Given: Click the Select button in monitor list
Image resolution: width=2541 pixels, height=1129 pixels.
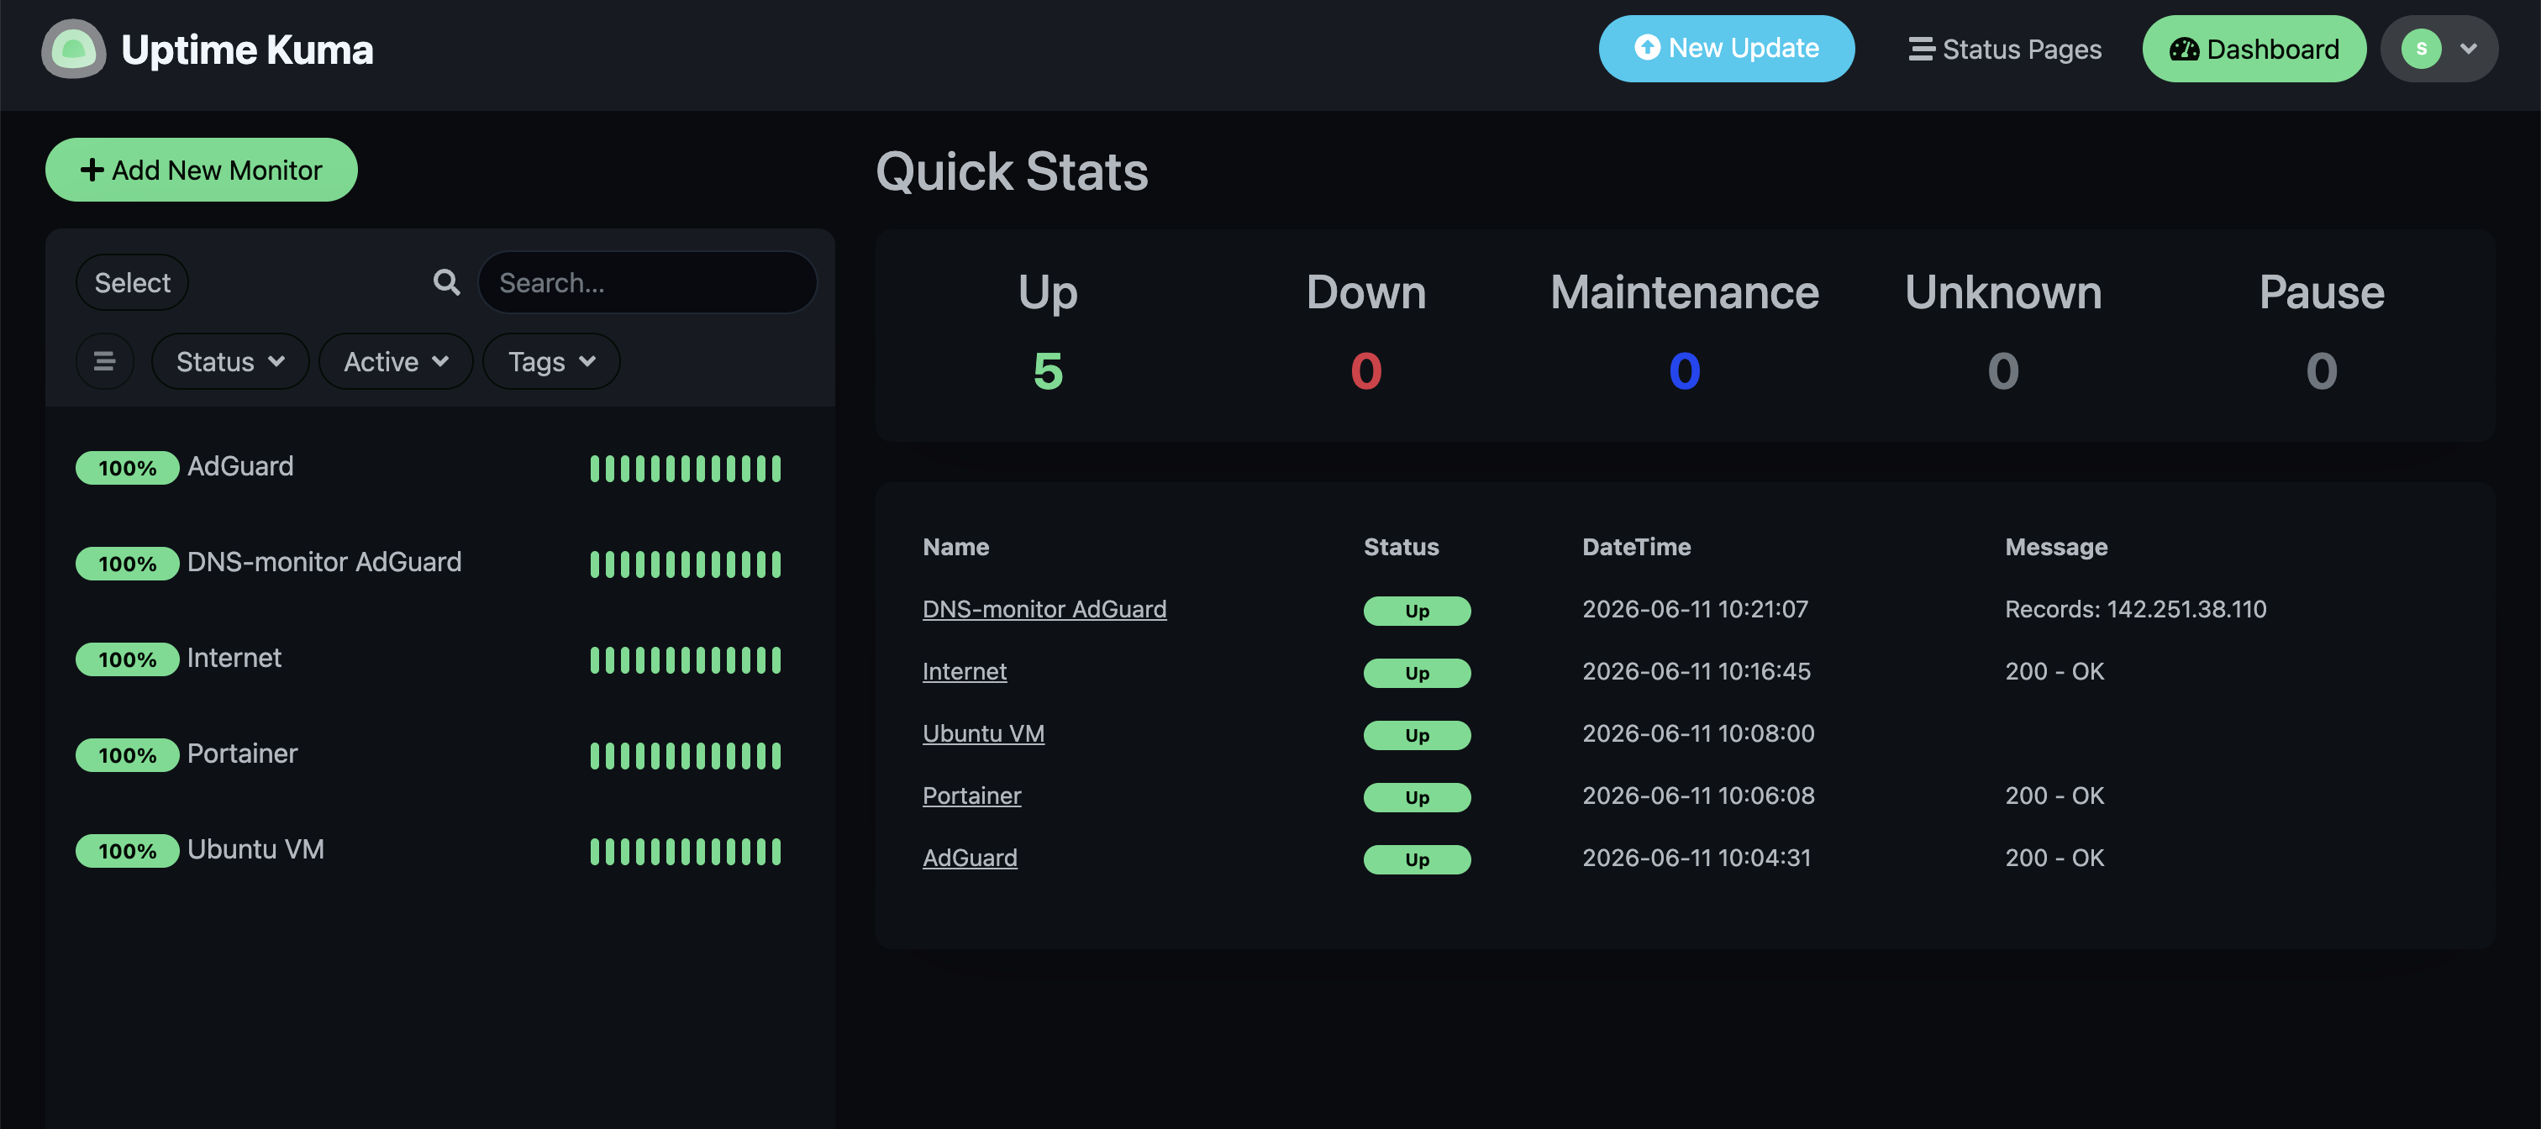Looking at the screenshot, I should [x=132, y=282].
